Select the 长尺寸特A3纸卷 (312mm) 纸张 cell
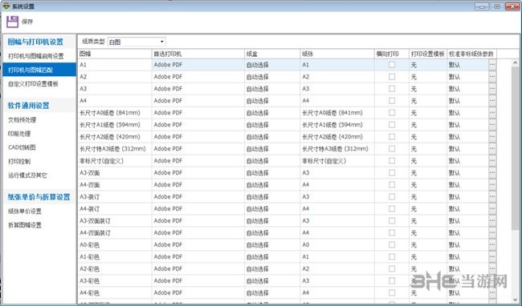Screen dimensions: 522x306 pos(337,149)
